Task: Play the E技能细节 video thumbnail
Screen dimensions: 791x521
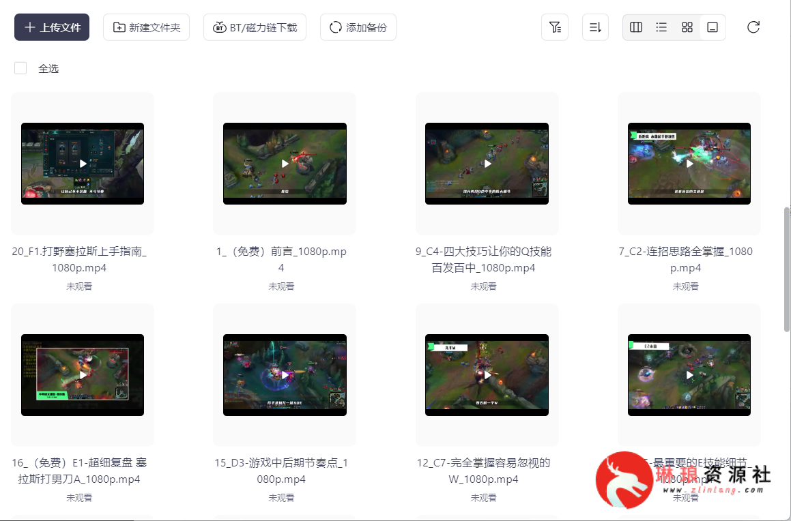Action: pos(689,375)
